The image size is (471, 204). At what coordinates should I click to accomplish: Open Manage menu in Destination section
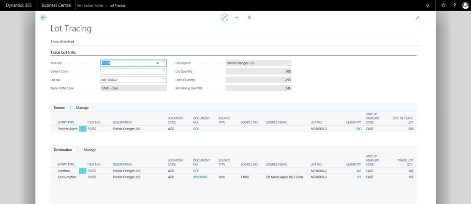[x=90, y=150]
